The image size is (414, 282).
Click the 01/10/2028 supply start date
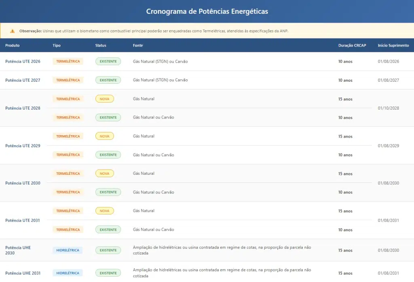pyautogui.click(x=388, y=108)
